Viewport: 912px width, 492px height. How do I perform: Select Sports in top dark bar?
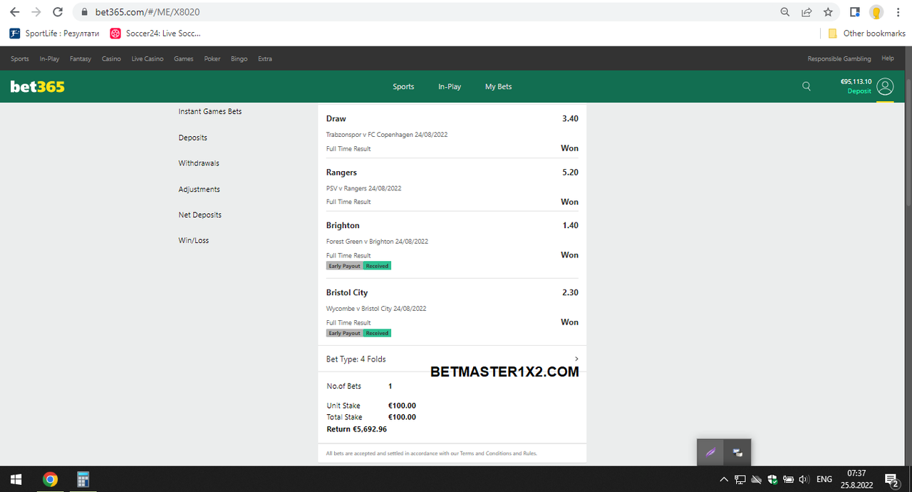tap(20, 58)
